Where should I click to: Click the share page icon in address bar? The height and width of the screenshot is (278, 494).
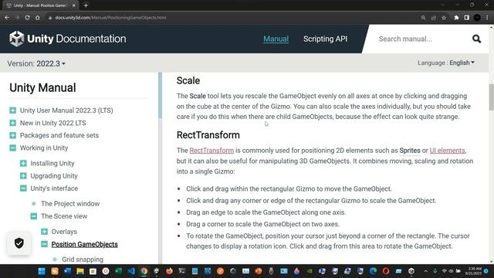coord(434,18)
